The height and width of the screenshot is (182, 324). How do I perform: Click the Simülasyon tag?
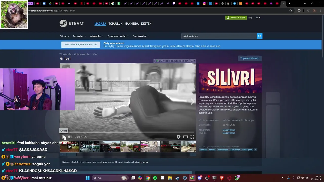point(223,150)
